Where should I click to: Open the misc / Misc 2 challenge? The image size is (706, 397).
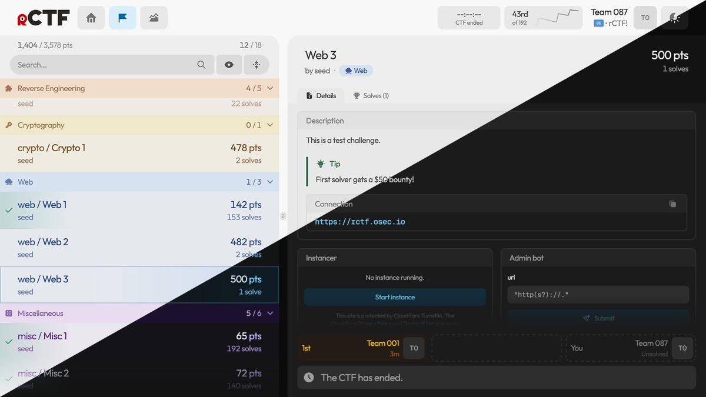[x=139, y=378]
